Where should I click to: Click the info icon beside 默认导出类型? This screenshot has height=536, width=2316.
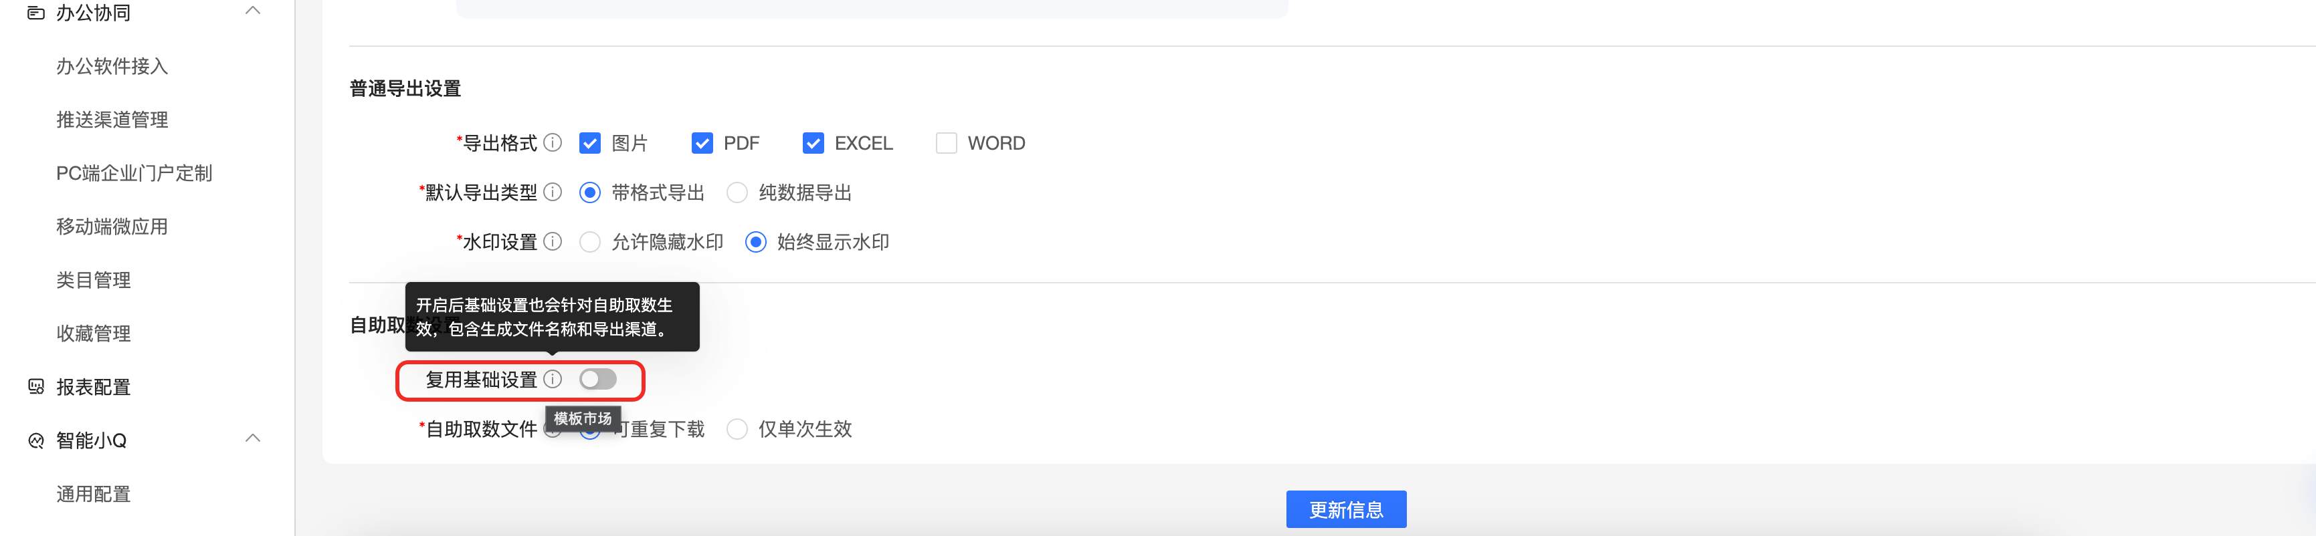553,192
